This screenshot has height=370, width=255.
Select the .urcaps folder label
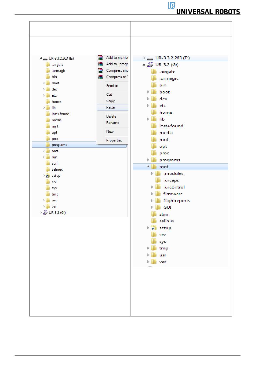[x=171, y=180]
